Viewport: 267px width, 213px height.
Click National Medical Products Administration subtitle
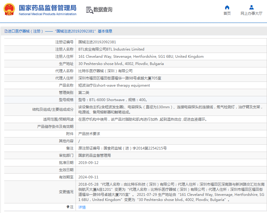[x=48, y=14]
